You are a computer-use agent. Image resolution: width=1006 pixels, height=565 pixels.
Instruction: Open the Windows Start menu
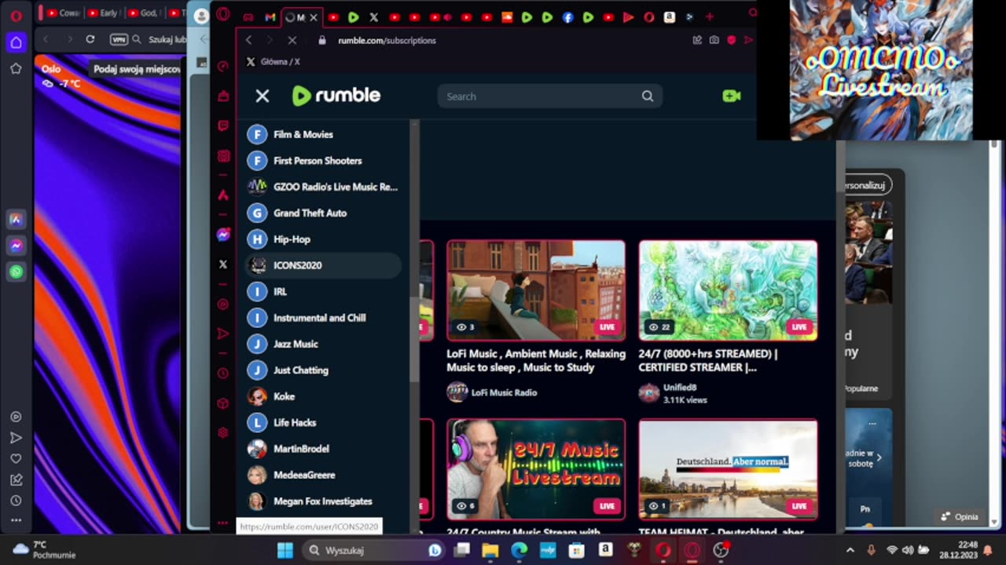coord(285,550)
